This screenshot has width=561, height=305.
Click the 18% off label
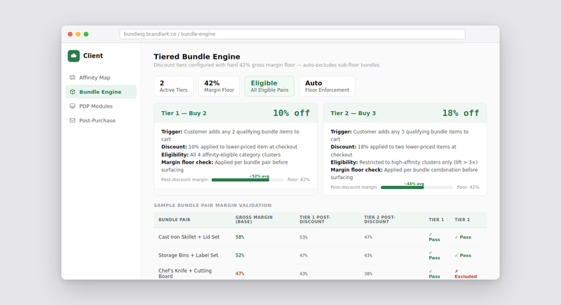461,113
